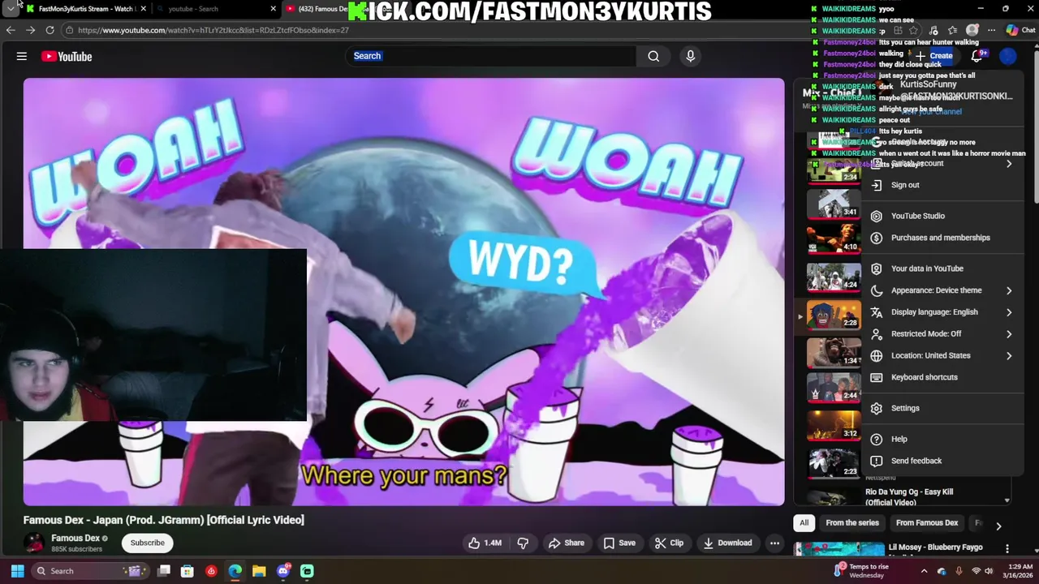Click the YouTube logo home link
This screenshot has height=584, width=1039.
click(67, 56)
